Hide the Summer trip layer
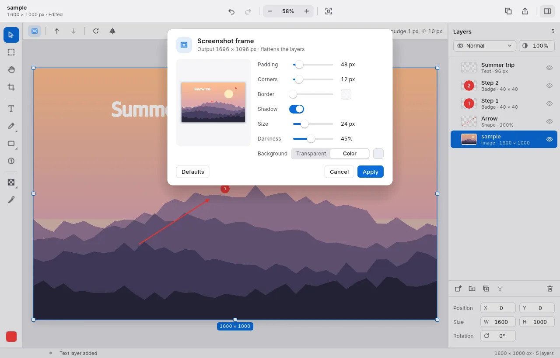This screenshot has width=560, height=358. pyautogui.click(x=549, y=68)
